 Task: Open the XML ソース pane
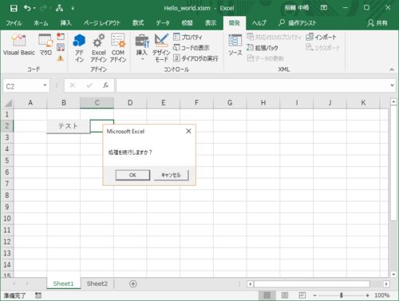click(x=235, y=45)
